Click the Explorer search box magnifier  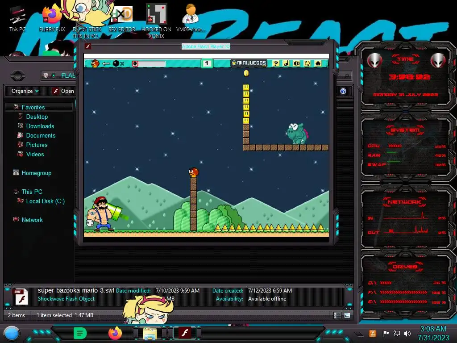coord(347,76)
